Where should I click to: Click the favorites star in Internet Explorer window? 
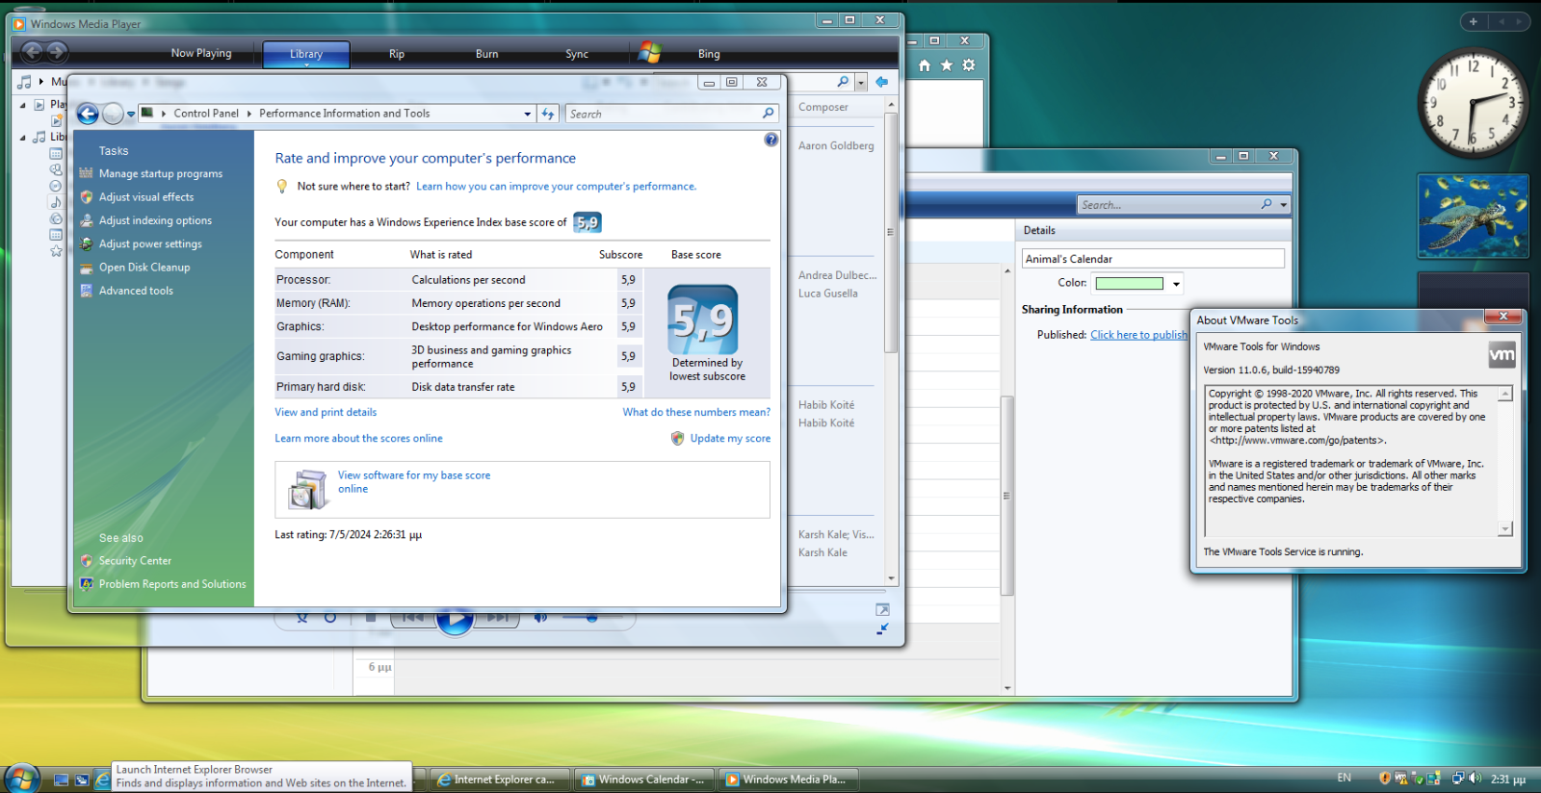pyautogui.click(x=947, y=65)
